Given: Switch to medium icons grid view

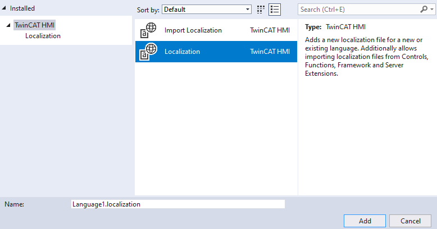Looking at the screenshot, I should coord(261,10).
